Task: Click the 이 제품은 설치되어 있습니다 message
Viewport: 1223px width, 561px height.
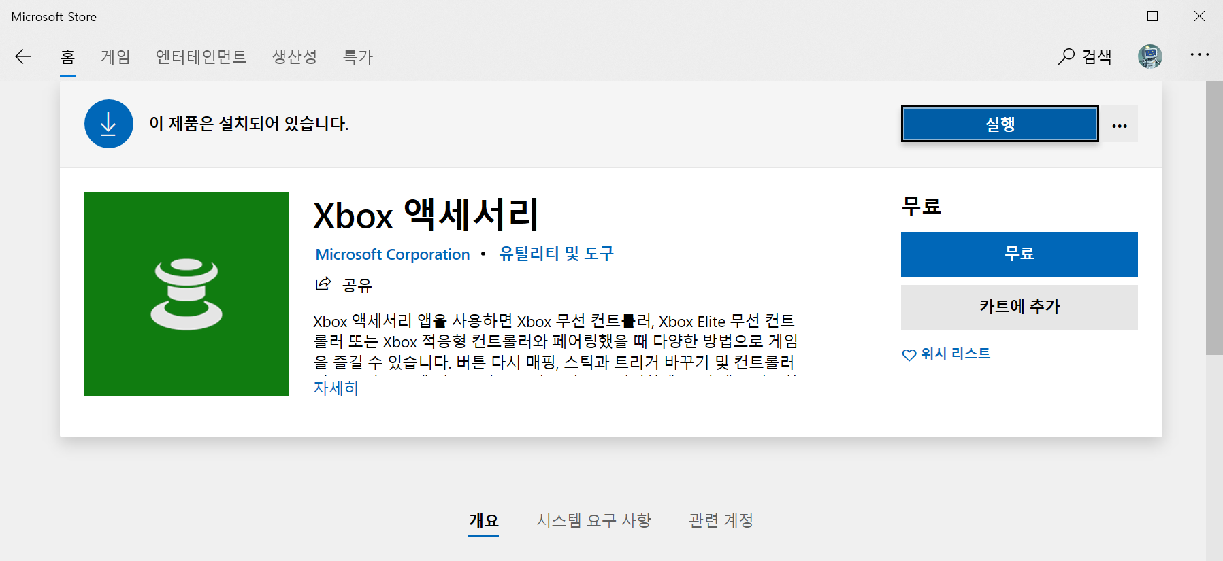Action: tap(249, 124)
